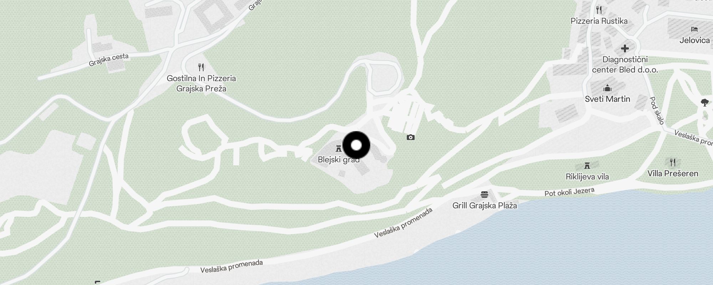Select the Jelovica hotel bed icon

pos(694,29)
